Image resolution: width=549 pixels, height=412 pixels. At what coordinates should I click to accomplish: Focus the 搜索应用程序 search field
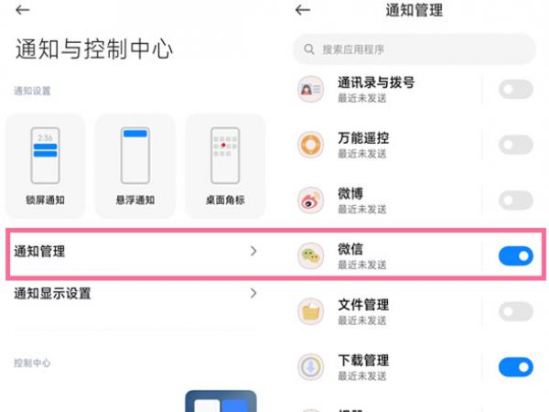pyautogui.click(x=414, y=49)
